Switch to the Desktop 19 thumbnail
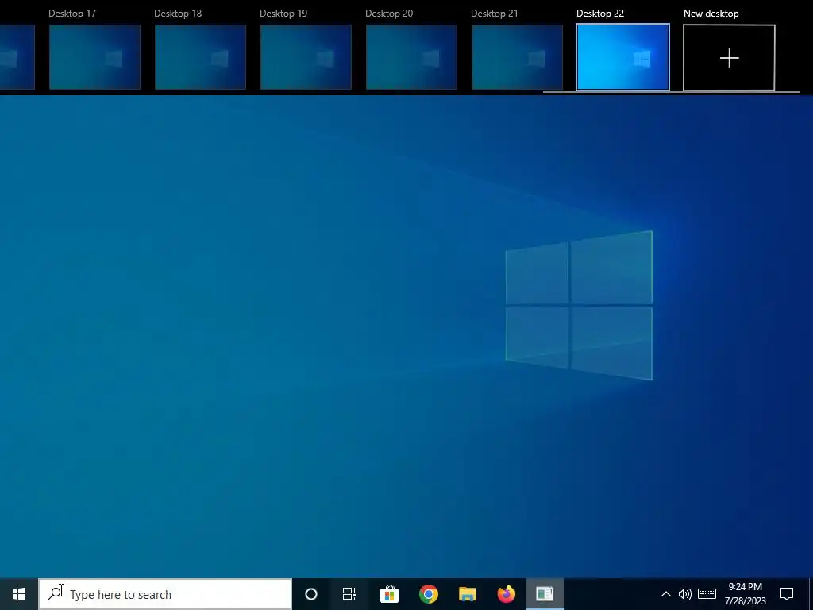The width and height of the screenshot is (813, 610). coord(306,57)
